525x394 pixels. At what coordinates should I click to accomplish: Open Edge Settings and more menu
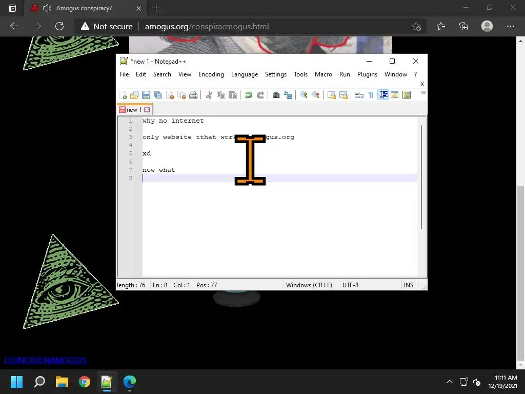(510, 26)
